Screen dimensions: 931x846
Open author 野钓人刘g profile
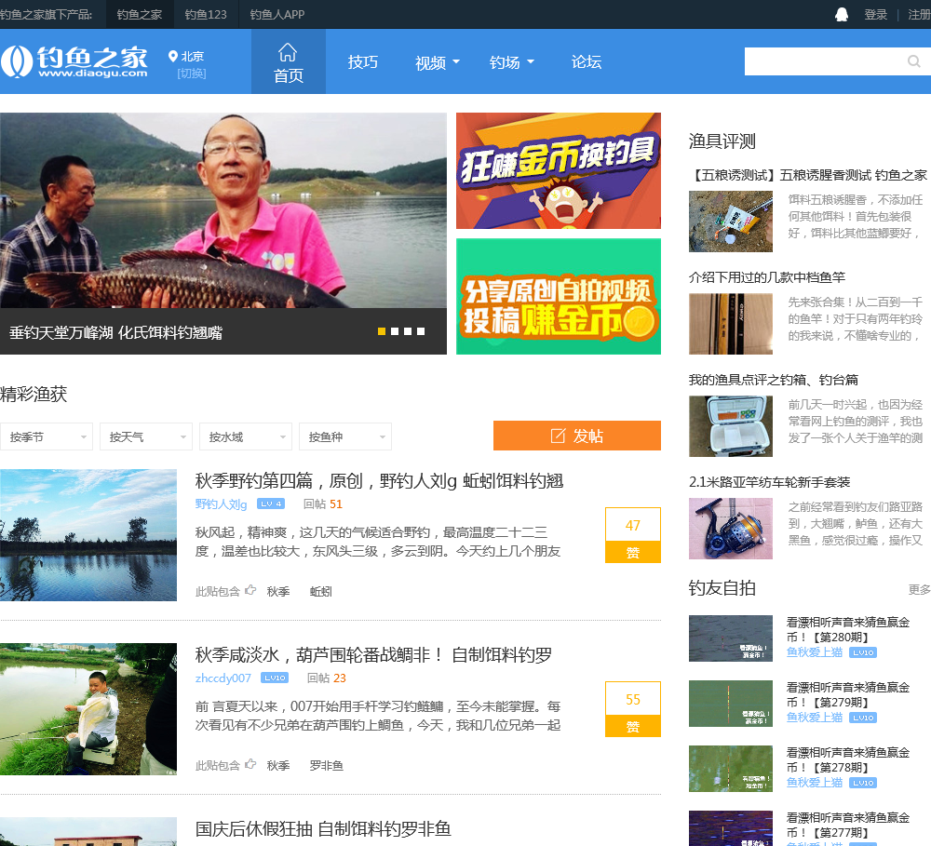tap(221, 504)
